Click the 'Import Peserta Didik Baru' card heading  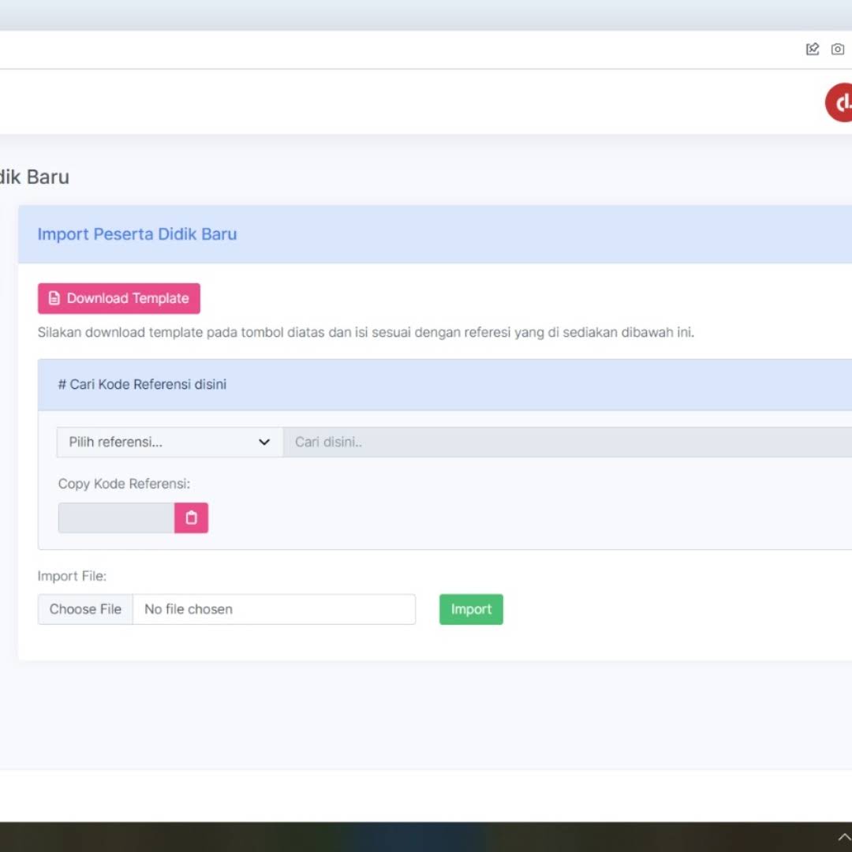point(137,234)
